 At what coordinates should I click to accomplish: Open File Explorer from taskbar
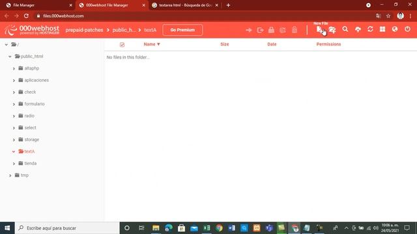point(156,228)
